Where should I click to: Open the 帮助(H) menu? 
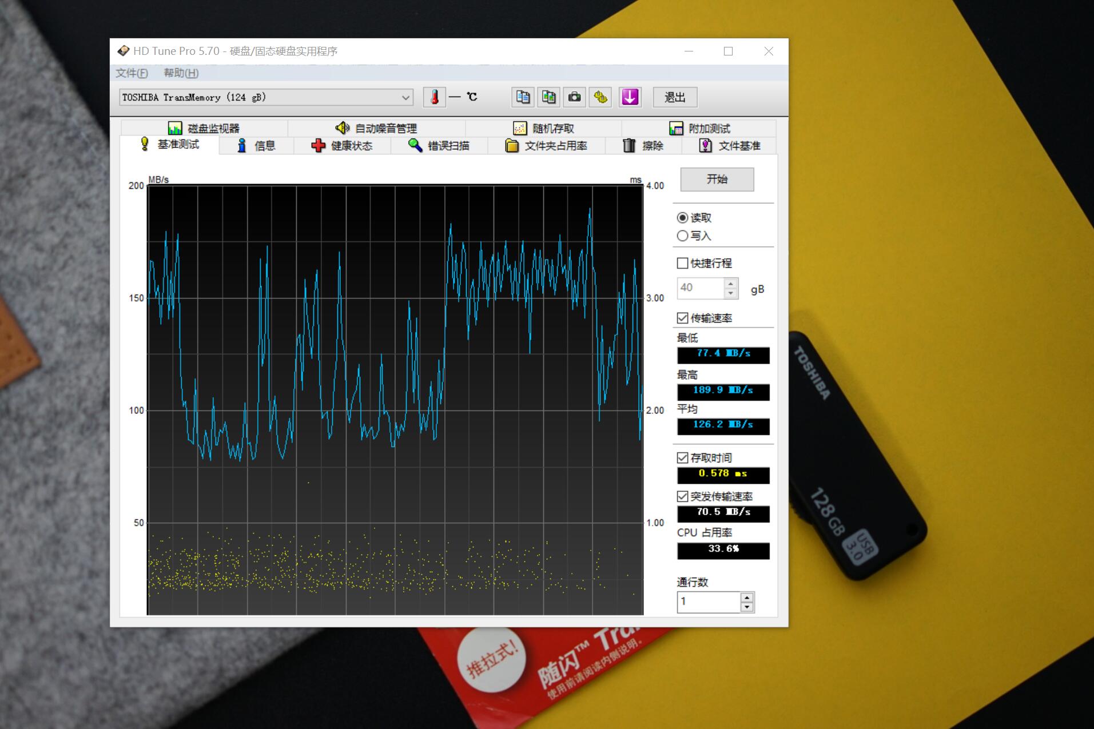pyautogui.click(x=181, y=73)
